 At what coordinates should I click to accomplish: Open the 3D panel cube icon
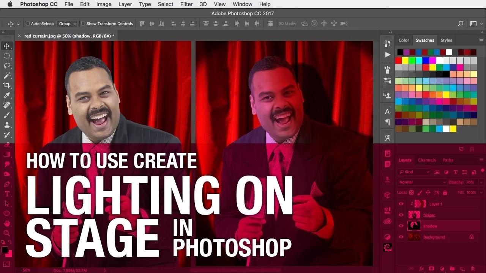[x=388, y=195]
